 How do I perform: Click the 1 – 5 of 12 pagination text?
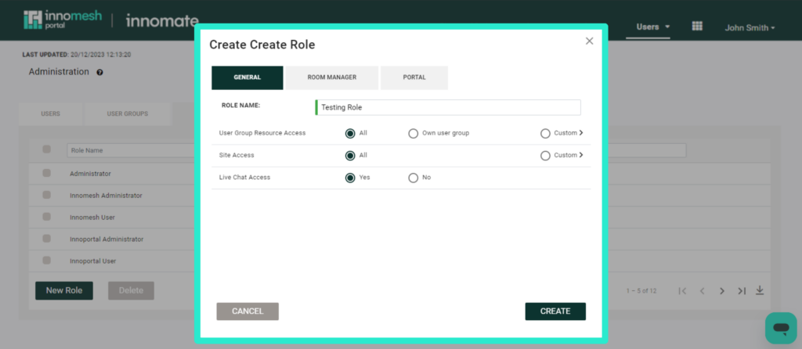click(641, 291)
